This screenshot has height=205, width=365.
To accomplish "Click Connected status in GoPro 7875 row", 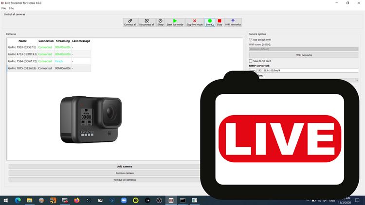I will pyautogui.click(x=45, y=68).
